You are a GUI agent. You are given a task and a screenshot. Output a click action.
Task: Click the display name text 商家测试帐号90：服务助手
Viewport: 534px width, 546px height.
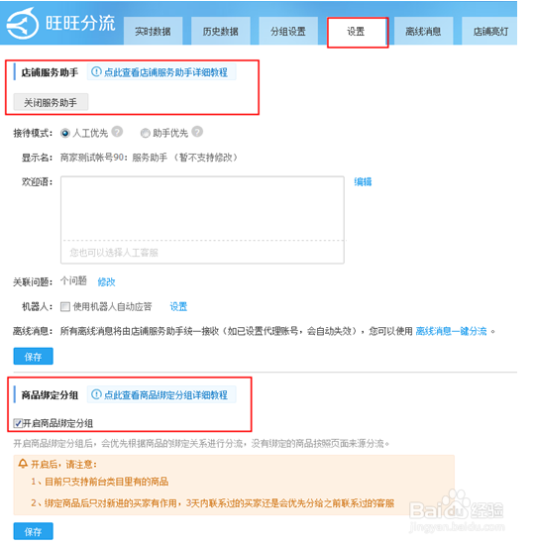[114, 158]
